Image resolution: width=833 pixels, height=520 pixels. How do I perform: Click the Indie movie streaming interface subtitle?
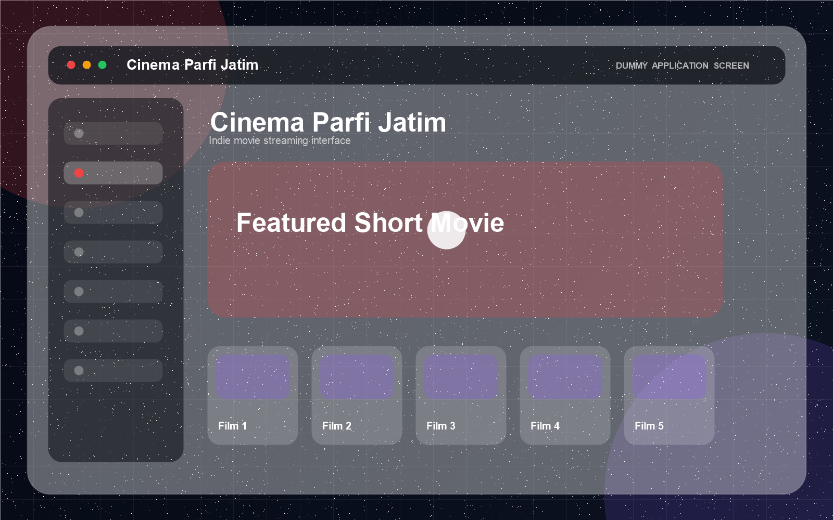(x=280, y=141)
